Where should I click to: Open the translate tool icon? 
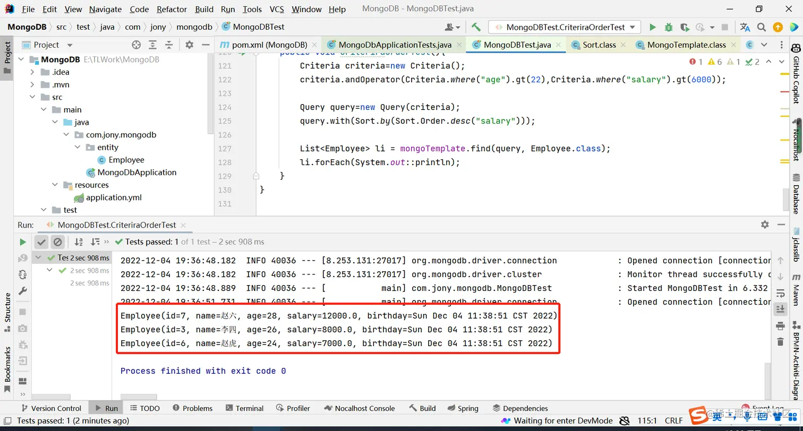(x=745, y=27)
